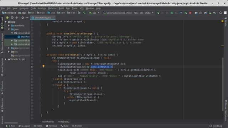Expand the res folder

(x=9, y=52)
